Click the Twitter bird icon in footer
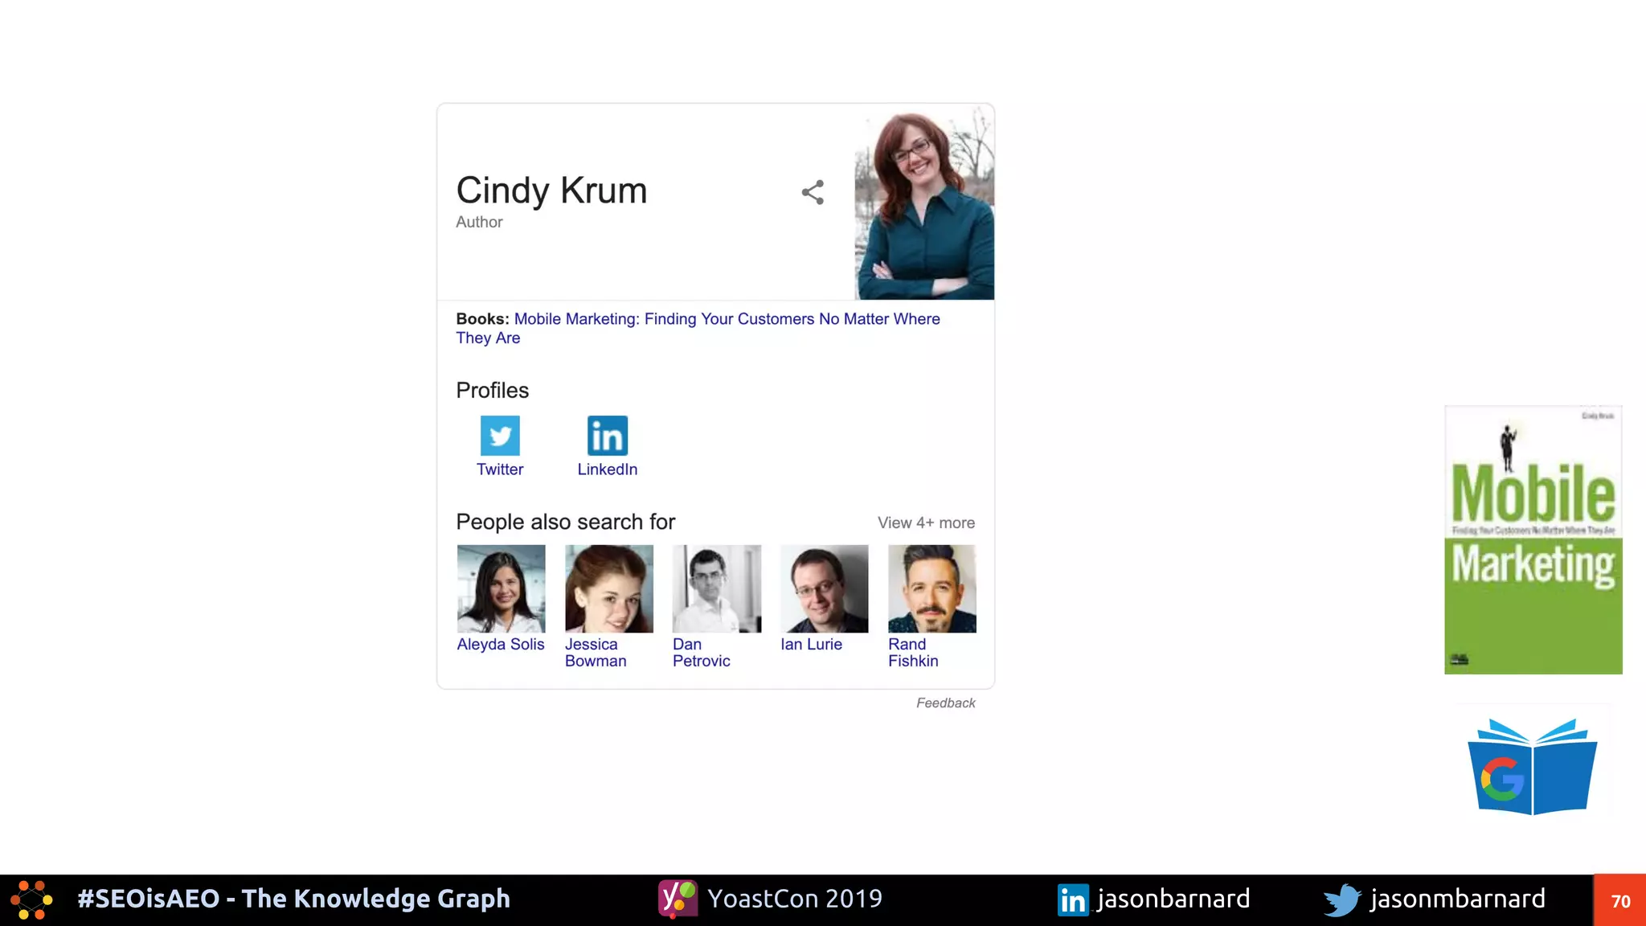Screen dimensions: 1646x926 coord(1342,900)
